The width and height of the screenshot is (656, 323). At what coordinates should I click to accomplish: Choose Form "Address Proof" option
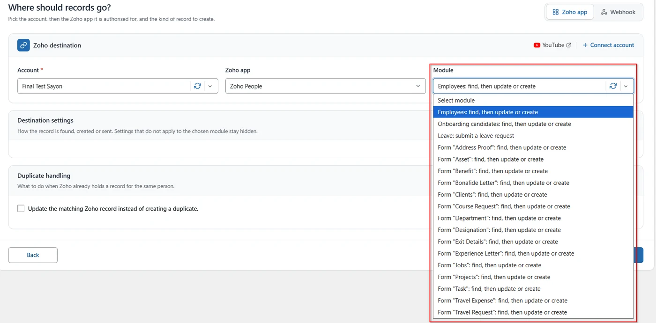(x=533, y=147)
